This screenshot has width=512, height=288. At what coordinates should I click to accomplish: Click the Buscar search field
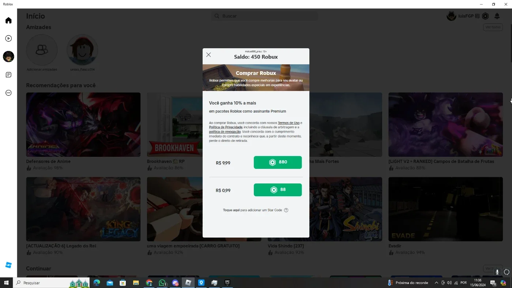pyautogui.click(x=265, y=16)
